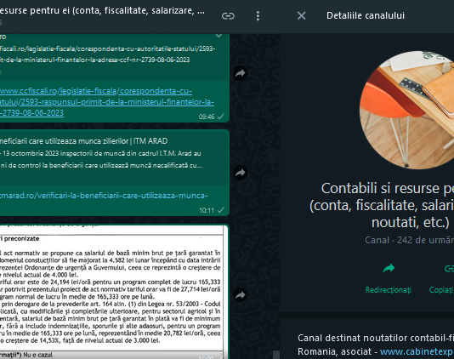Image resolution: width=454 pixels, height=359 pixels.
Task: View the document image about salariul minim
Action: click(113, 292)
